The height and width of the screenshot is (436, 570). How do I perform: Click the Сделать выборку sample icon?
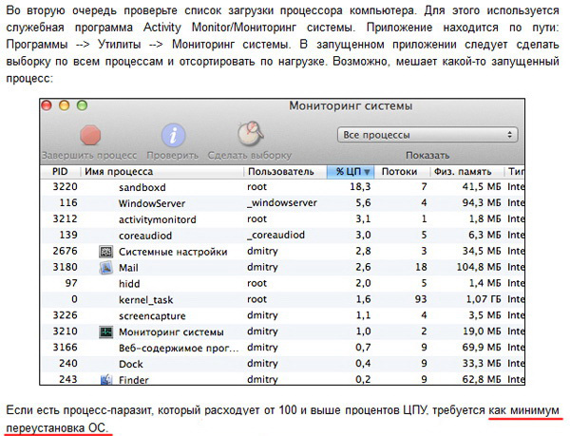coord(250,134)
